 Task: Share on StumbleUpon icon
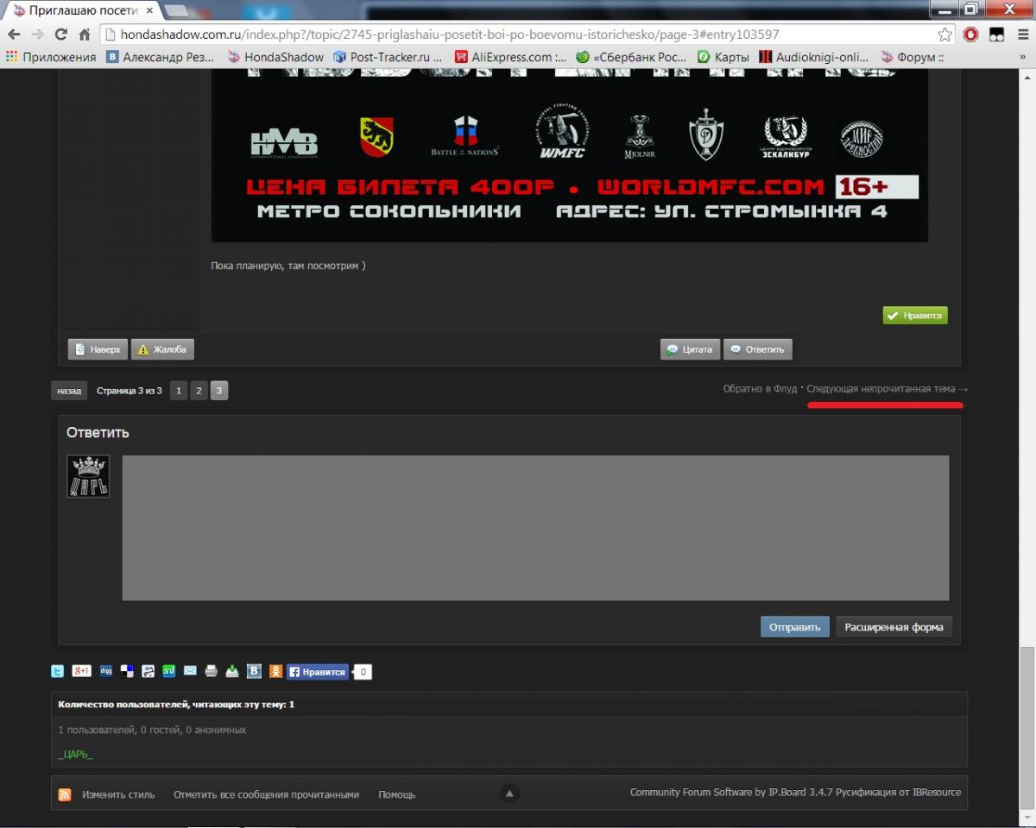point(169,671)
